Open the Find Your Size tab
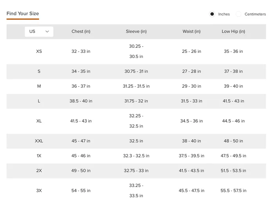Viewport: 274px width, 208px height. pos(23,14)
